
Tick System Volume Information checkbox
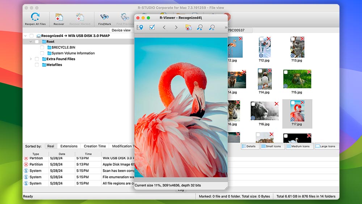(42, 53)
